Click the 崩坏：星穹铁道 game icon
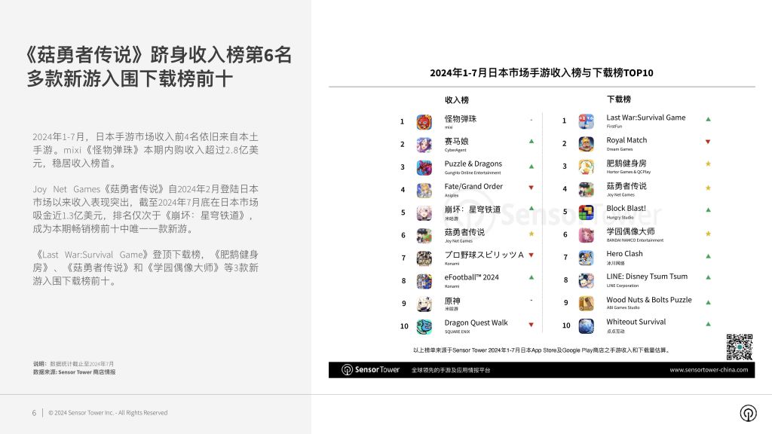 point(424,212)
